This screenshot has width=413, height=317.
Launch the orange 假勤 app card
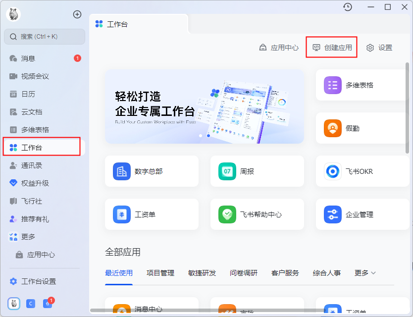click(362, 128)
